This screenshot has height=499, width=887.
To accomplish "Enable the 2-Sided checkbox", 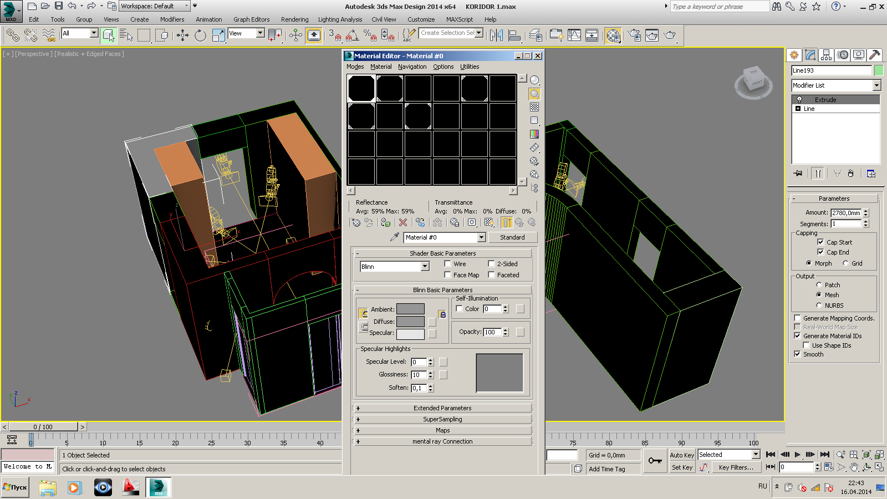I will pos(491,264).
